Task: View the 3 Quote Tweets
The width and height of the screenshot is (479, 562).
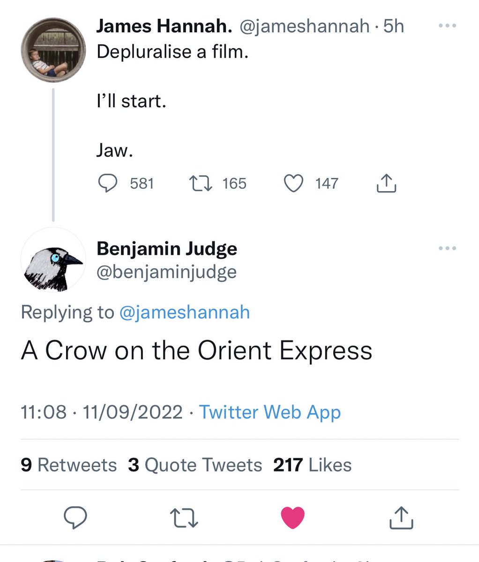Action: [x=195, y=465]
